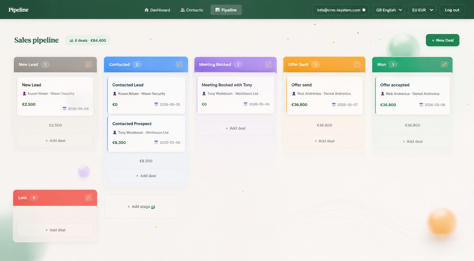Click the status dot beside the account email
This screenshot has height=261, width=474.
(364, 10)
